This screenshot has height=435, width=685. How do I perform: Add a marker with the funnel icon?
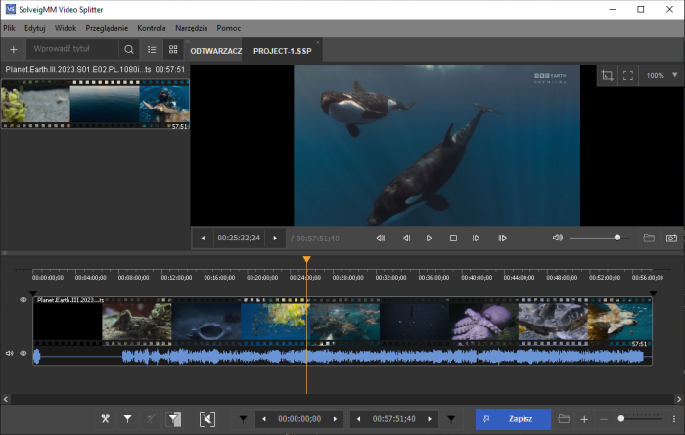127,419
